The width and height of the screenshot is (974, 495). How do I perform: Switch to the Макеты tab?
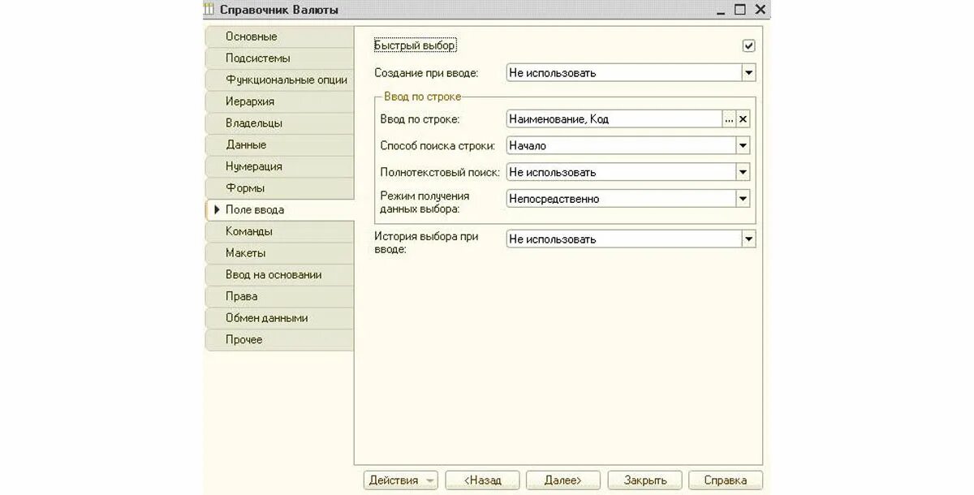(x=280, y=253)
